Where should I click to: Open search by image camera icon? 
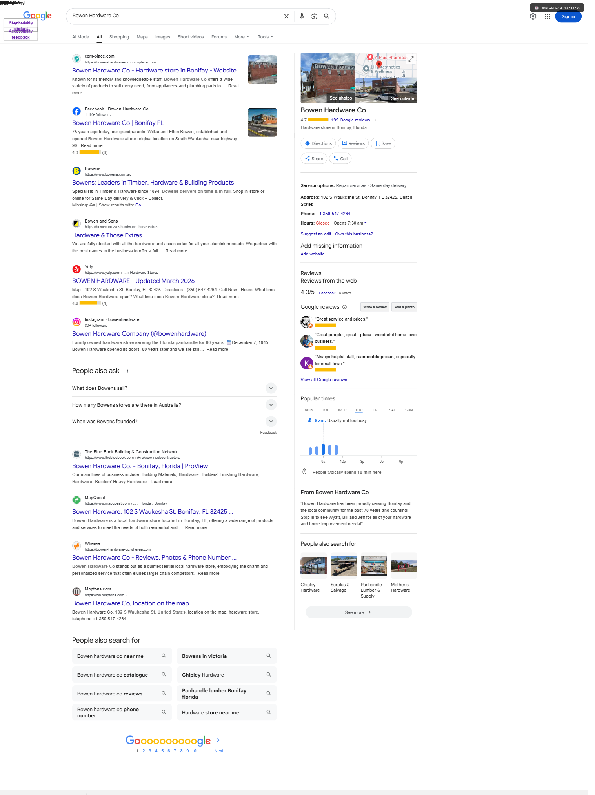(314, 16)
